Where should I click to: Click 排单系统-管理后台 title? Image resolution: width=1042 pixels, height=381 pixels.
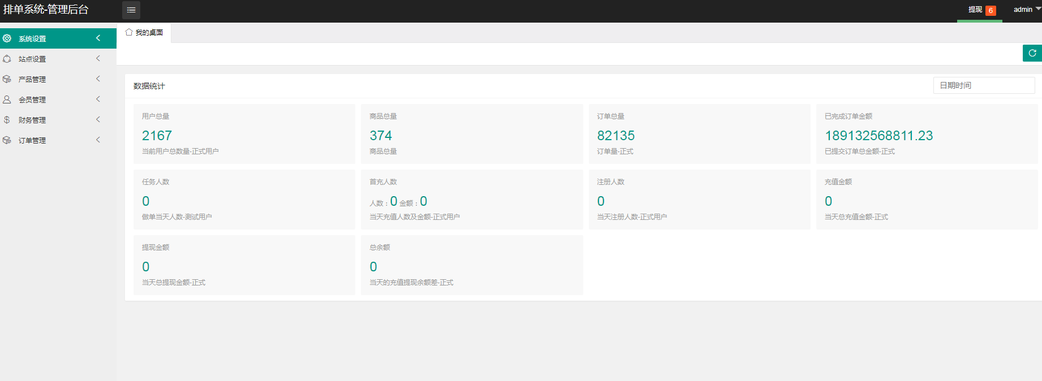(x=46, y=10)
